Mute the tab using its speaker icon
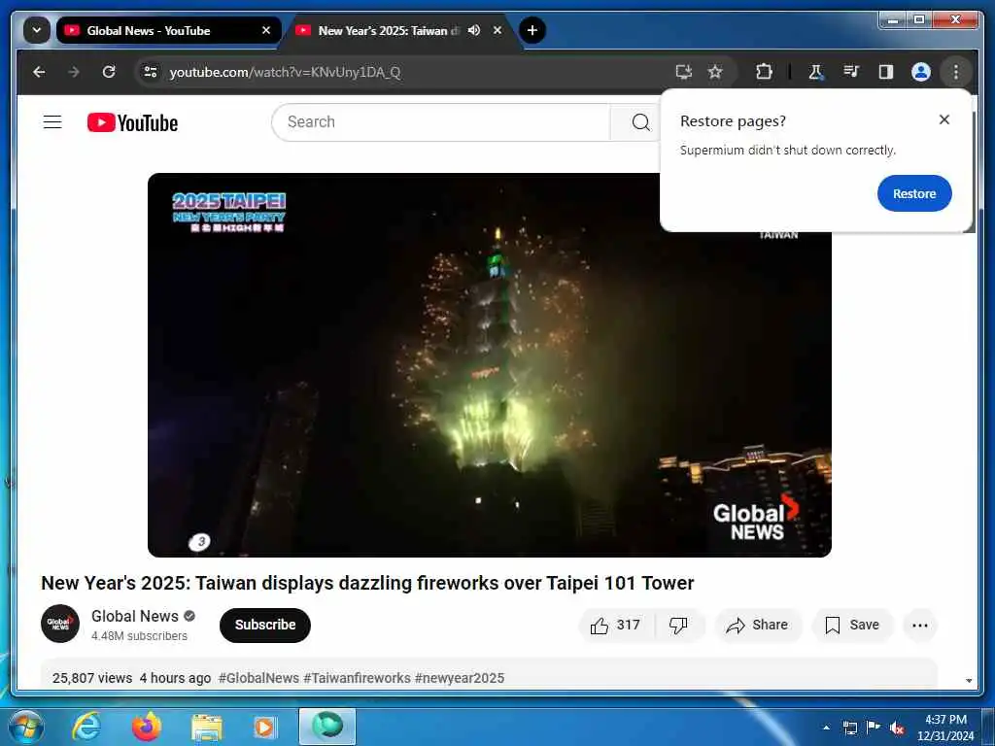995x746 pixels. tap(474, 30)
